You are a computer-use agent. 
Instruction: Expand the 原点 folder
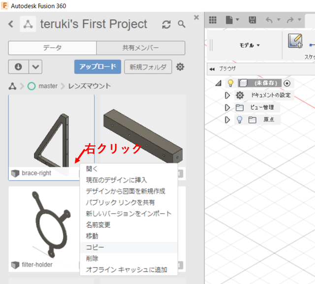tap(227, 120)
